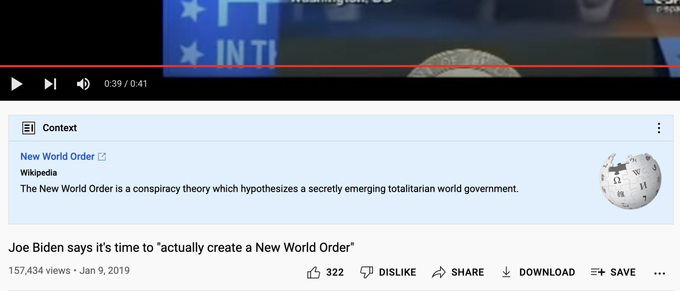Click the DISLIKE label
680x291 pixels.
pos(397,272)
